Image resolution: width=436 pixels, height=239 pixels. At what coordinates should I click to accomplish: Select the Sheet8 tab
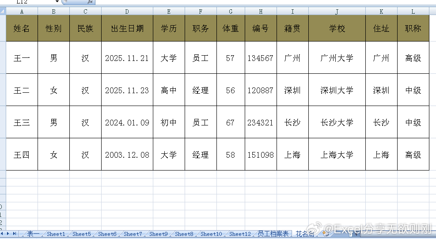(x=184, y=234)
